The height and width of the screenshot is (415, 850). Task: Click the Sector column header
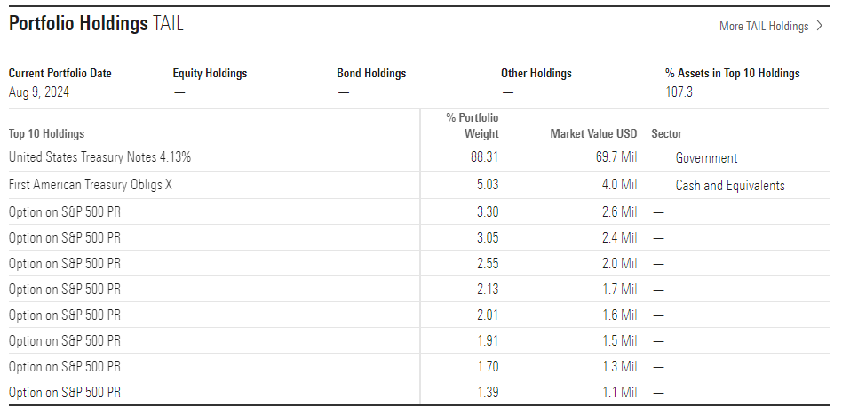tap(666, 134)
